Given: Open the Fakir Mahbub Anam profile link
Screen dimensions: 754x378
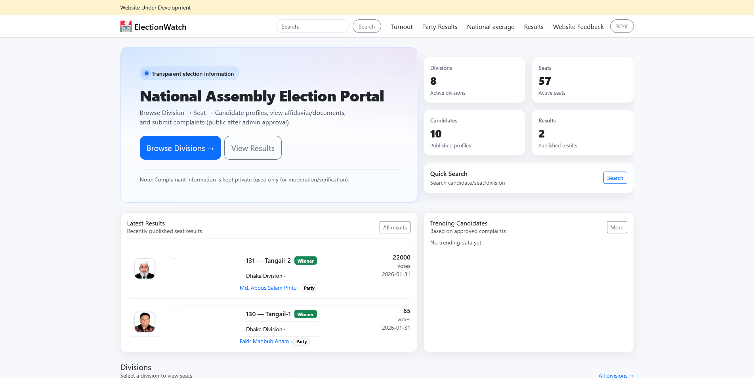Looking at the screenshot, I should pos(264,342).
